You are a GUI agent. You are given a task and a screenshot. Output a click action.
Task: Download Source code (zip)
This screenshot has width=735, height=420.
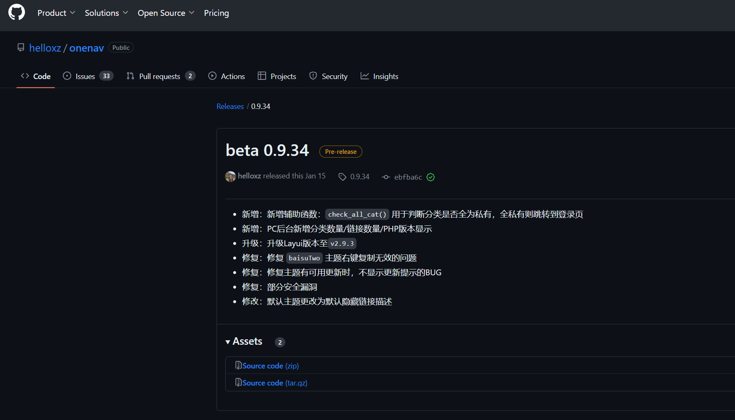[x=271, y=366]
